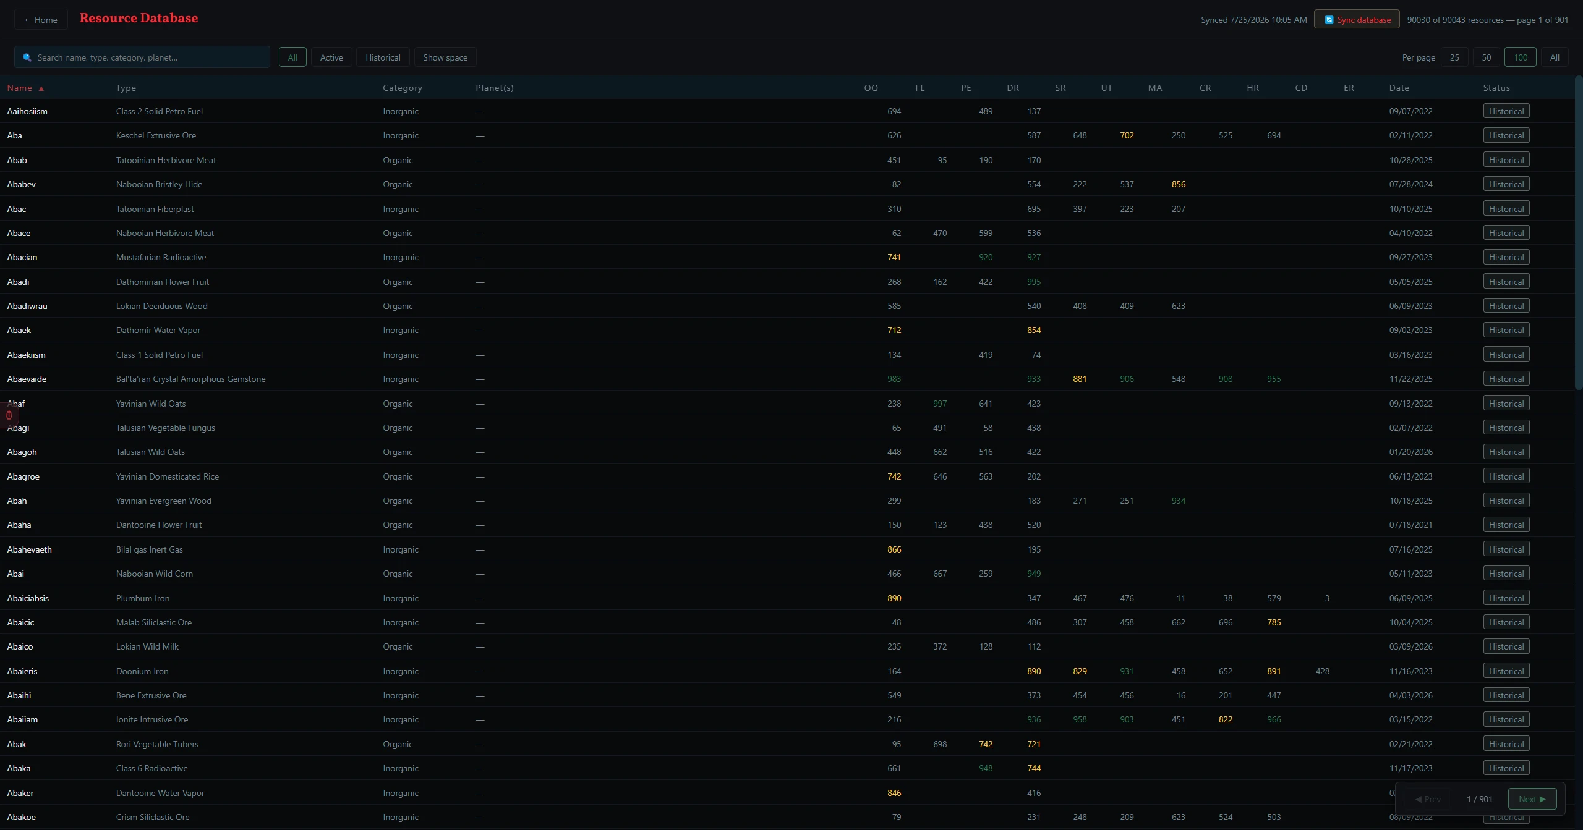Click the page 1 / 901 indicator
Image resolution: width=1583 pixels, height=830 pixels.
point(1479,799)
